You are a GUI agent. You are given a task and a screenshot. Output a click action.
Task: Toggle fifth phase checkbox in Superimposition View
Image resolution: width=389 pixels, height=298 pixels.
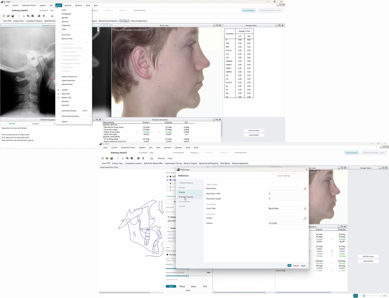[168, 191]
